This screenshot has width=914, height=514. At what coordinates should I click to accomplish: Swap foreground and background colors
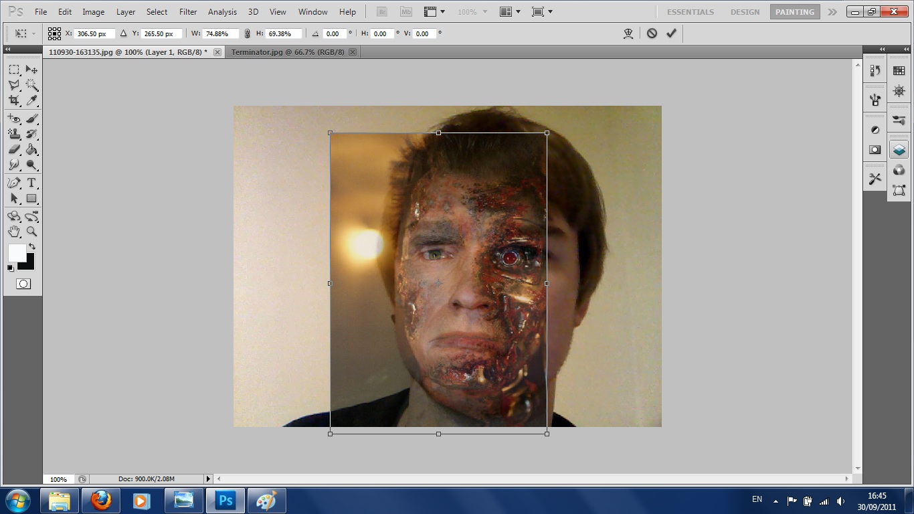pyautogui.click(x=31, y=247)
